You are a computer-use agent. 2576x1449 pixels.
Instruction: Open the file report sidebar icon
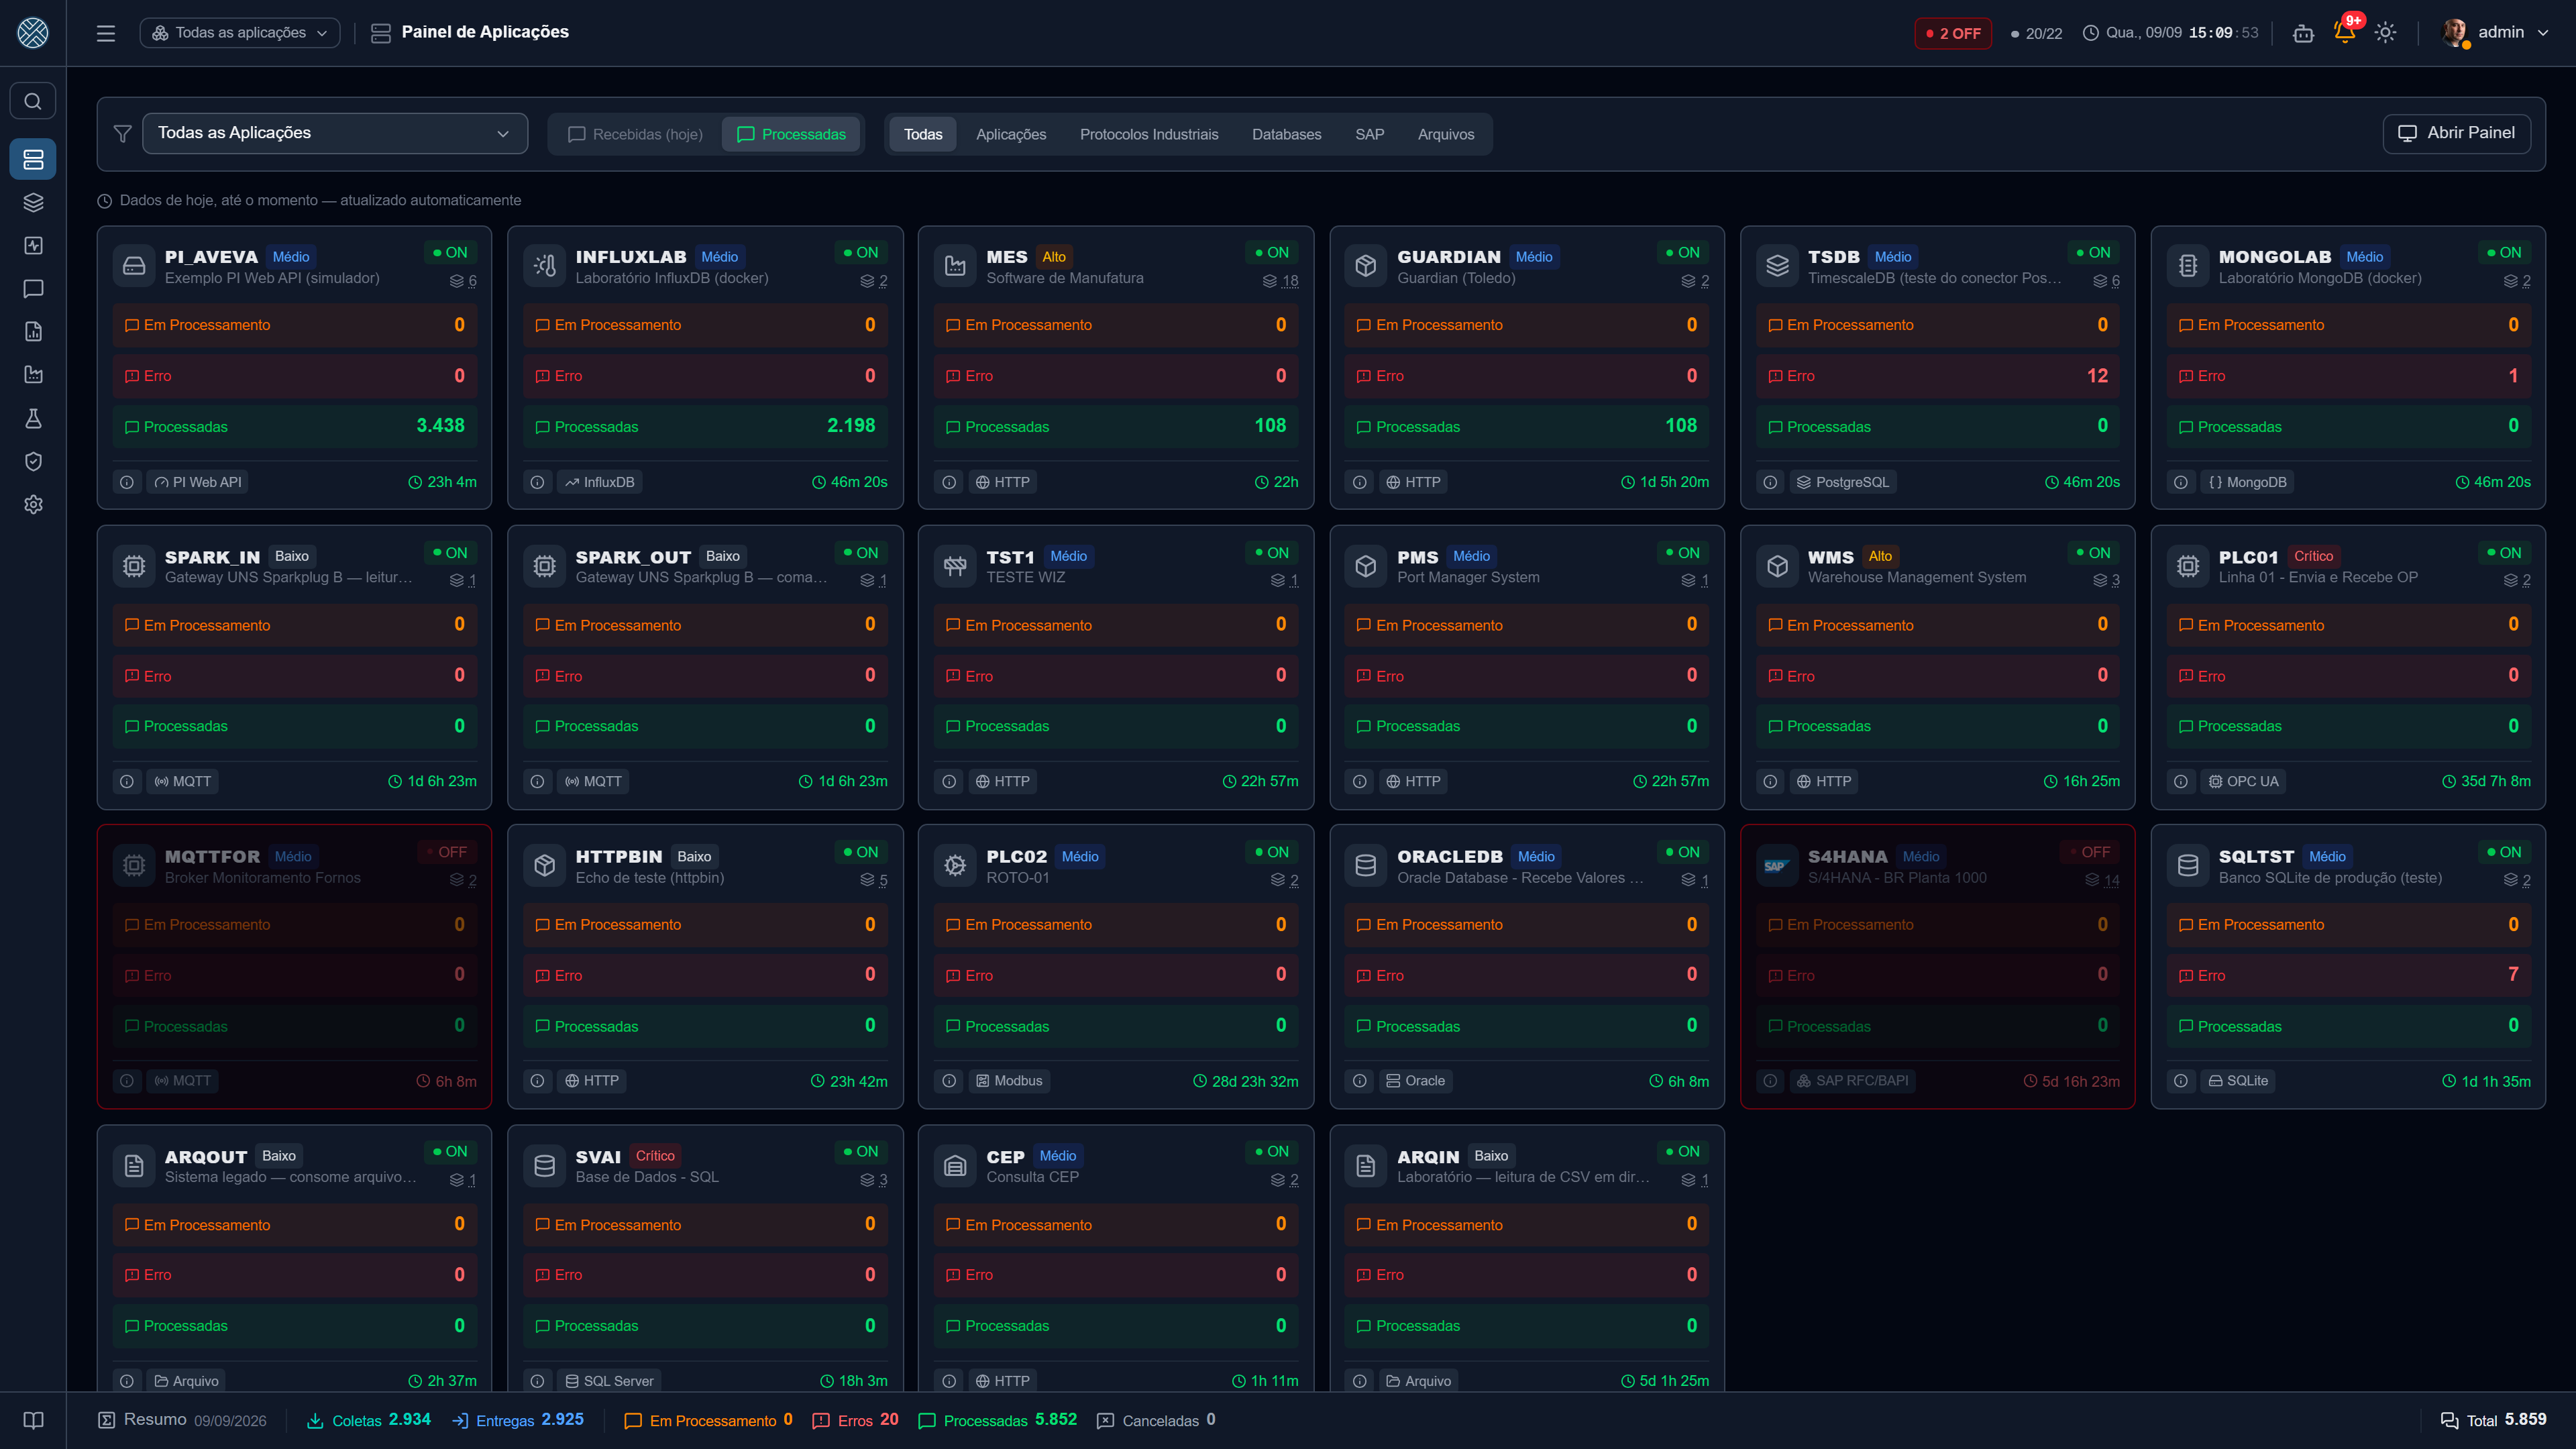click(x=33, y=332)
